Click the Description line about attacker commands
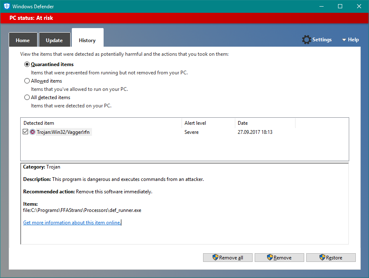 point(114,179)
